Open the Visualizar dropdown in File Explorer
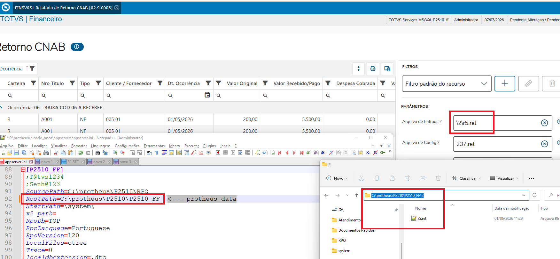Viewport: 560px width, 259px height. [504, 178]
